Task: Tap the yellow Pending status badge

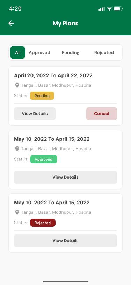Action: [x=42, y=96]
